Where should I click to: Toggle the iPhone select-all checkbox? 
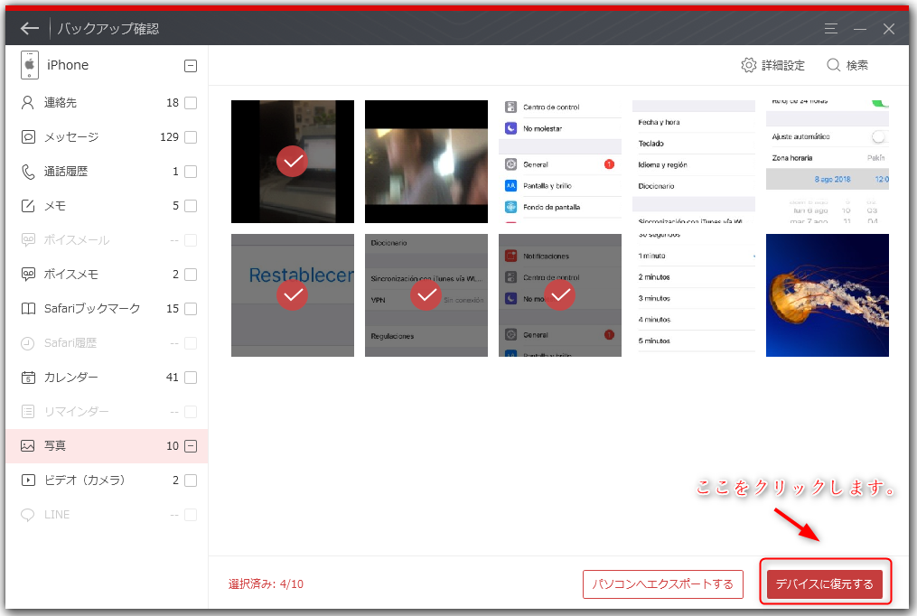(191, 65)
